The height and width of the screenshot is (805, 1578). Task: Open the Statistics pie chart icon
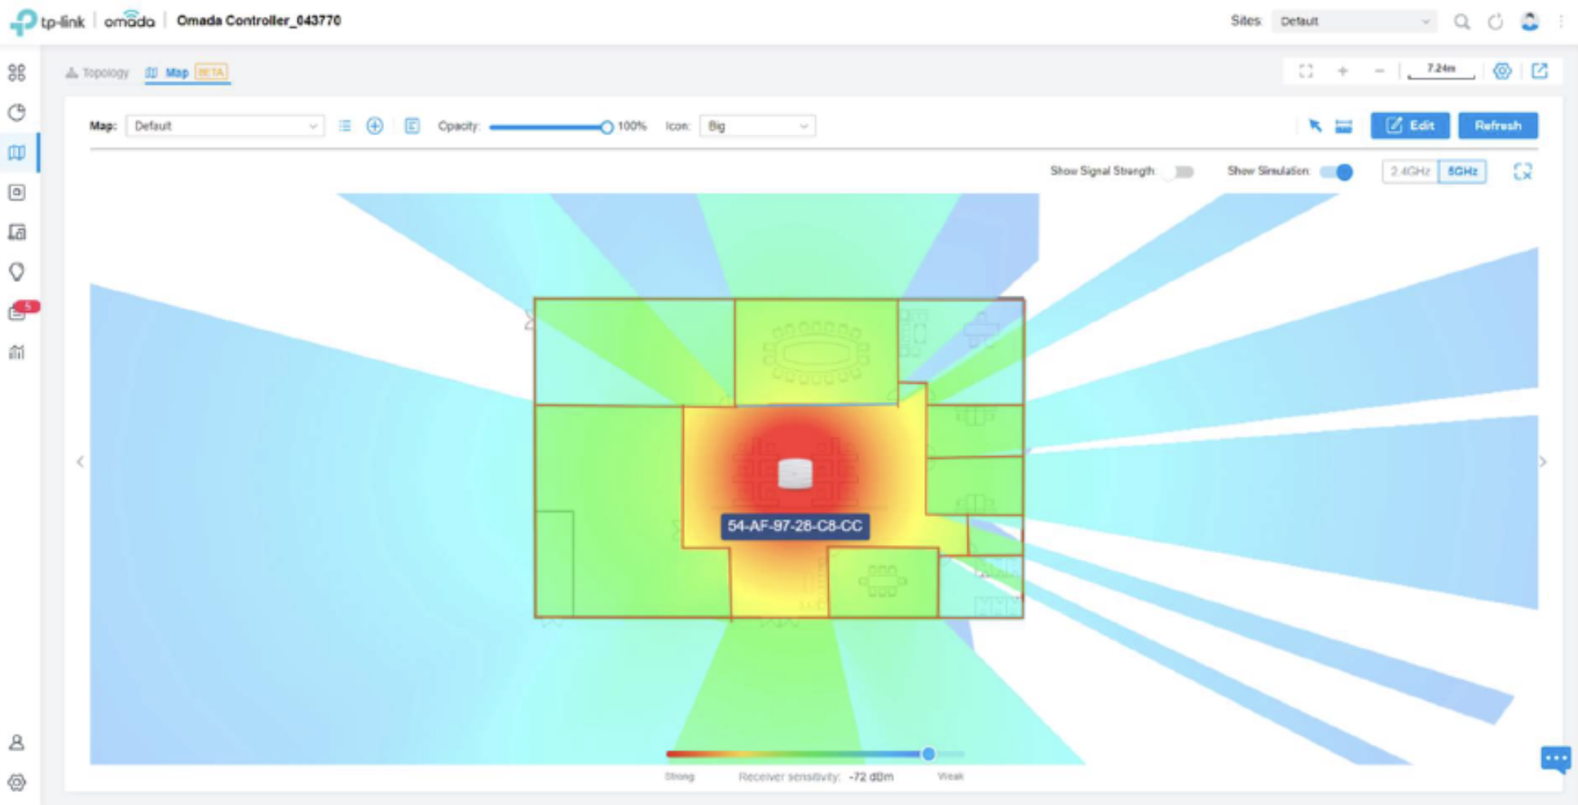pyautogui.click(x=17, y=112)
